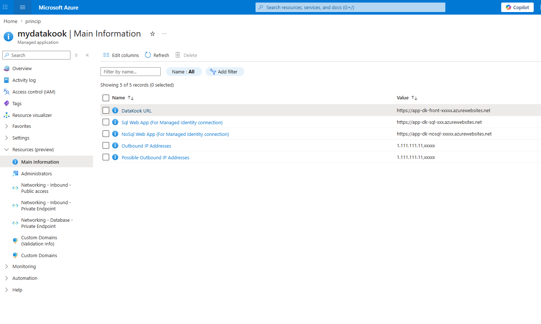
Task: Open the hamburger portal menu
Action: click(23, 7)
